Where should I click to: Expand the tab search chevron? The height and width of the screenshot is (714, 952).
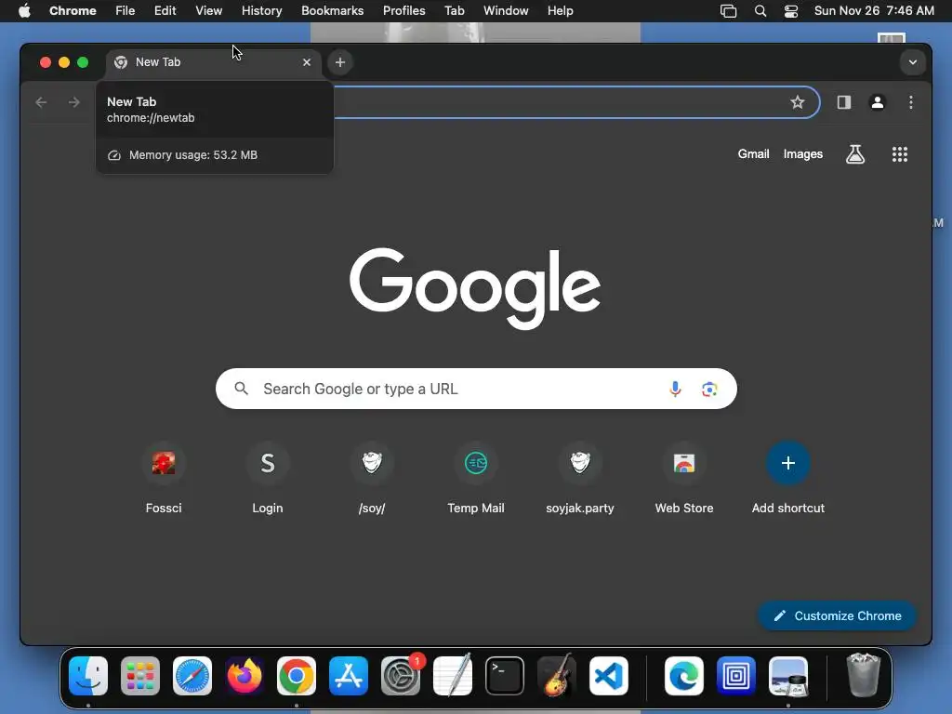coord(913,62)
